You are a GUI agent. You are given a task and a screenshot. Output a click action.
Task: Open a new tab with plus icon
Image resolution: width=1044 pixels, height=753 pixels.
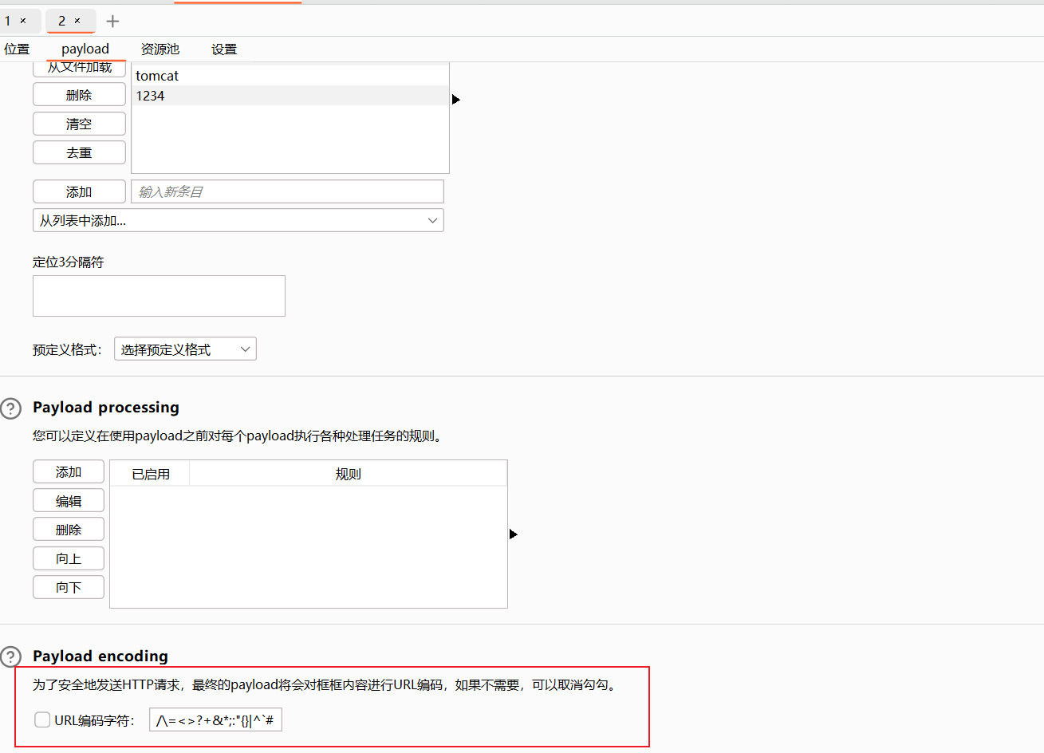[112, 21]
